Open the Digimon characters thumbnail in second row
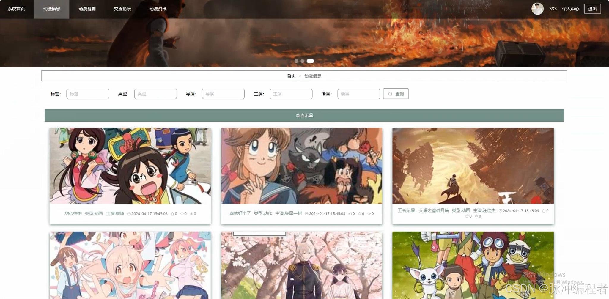This screenshot has width=609, height=299. coord(473,265)
